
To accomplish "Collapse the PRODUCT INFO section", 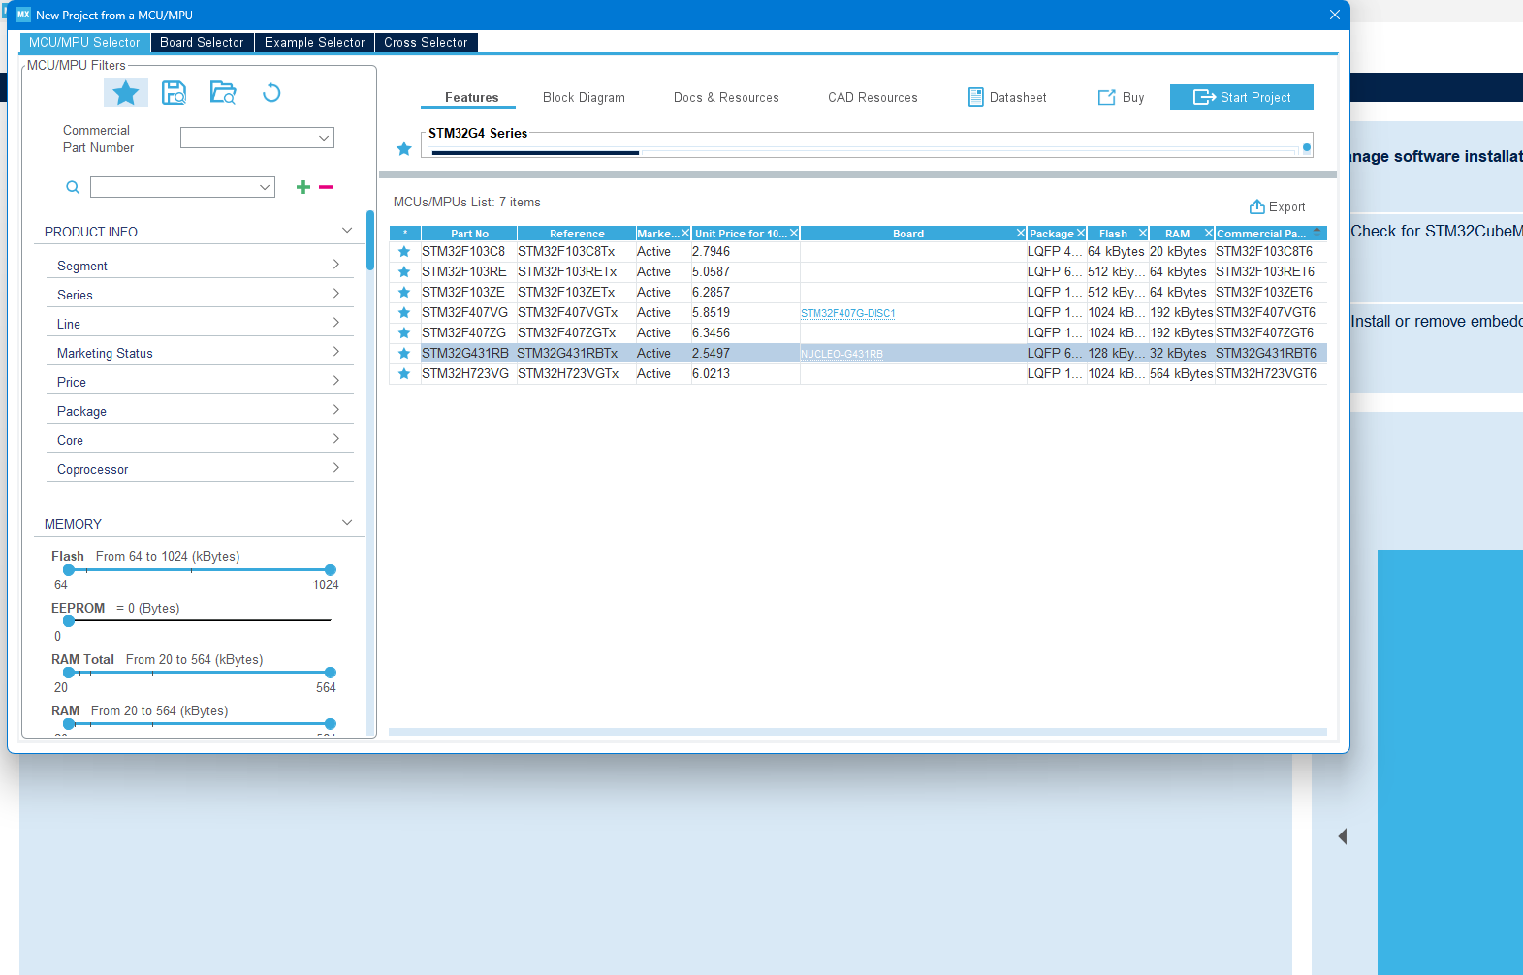I will pyautogui.click(x=347, y=231).
